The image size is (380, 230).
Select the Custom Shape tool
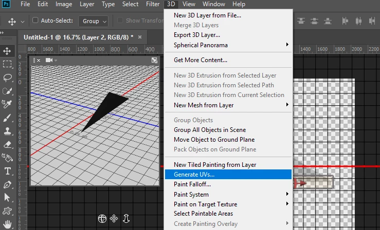click(x=7, y=211)
